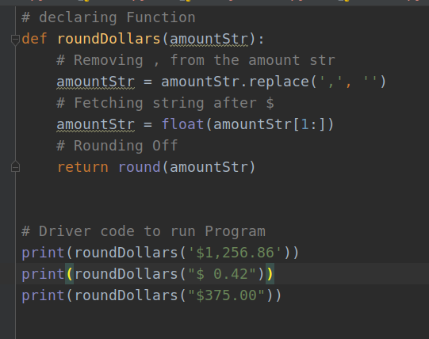Place cursor on the def keyword
This screenshot has width=429, height=339.
point(34,39)
